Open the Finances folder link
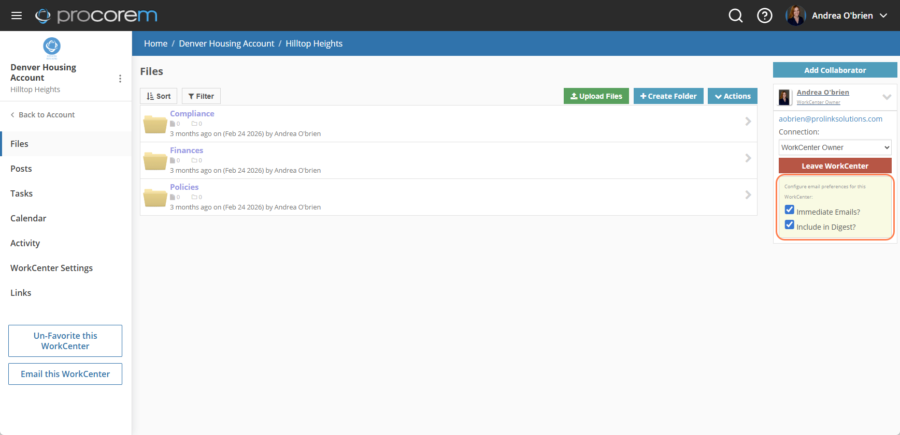 [x=187, y=150]
